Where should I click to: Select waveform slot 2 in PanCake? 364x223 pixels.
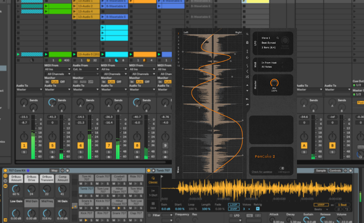pos(178,37)
